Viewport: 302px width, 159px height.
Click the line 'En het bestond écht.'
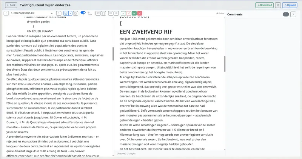pos(162,149)
